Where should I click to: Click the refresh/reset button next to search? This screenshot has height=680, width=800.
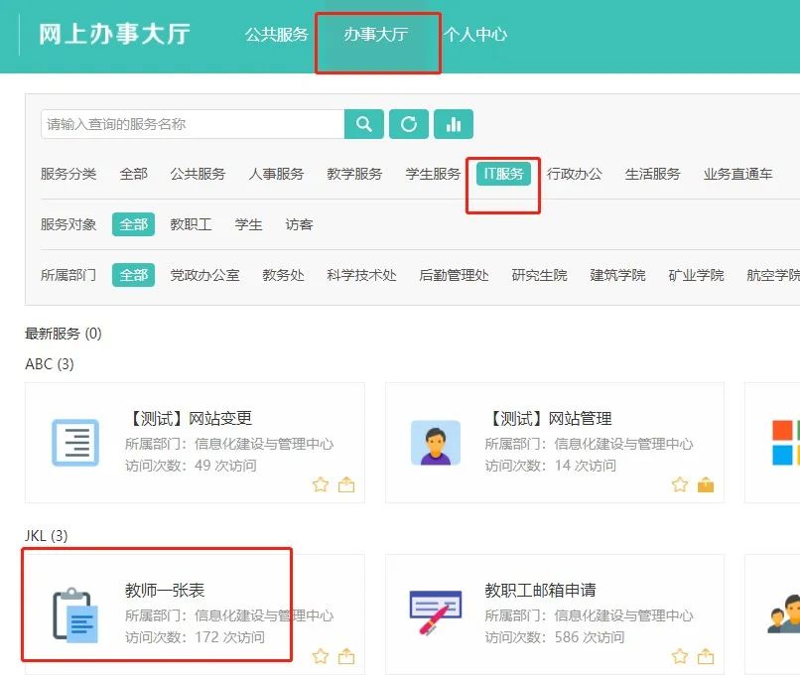click(409, 124)
